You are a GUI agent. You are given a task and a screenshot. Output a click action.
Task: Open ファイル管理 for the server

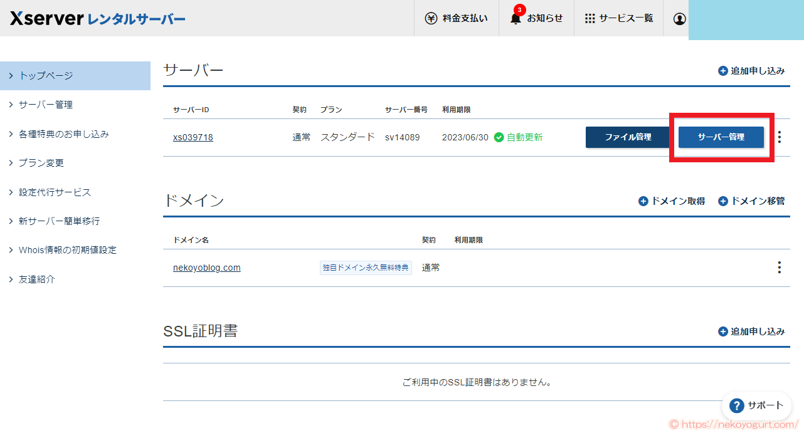coord(628,137)
